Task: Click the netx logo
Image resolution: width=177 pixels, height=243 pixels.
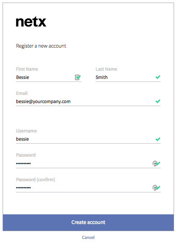Action: click(x=31, y=22)
